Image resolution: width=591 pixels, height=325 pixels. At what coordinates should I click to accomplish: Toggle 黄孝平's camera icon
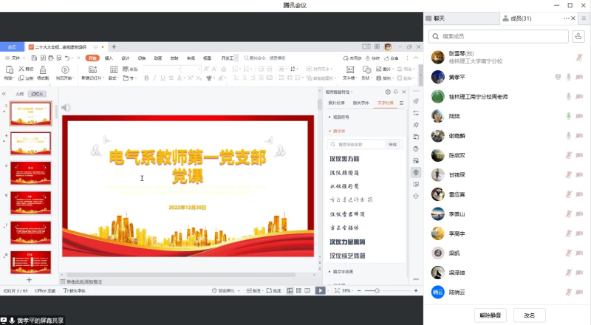(x=579, y=77)
